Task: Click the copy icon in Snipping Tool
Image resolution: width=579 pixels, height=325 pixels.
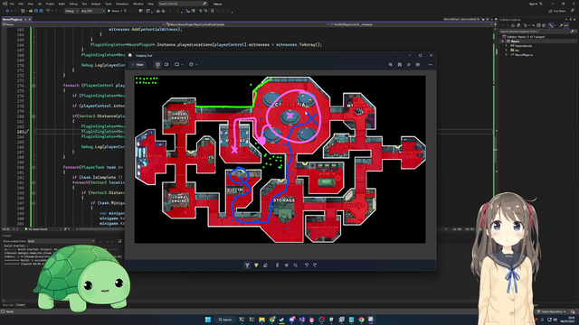Action: tap(408, 64)
